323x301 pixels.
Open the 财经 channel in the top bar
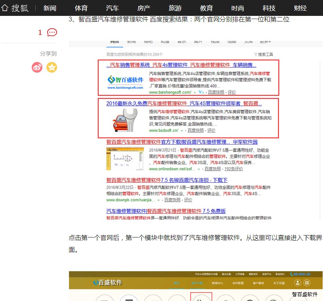click(300, 8)
